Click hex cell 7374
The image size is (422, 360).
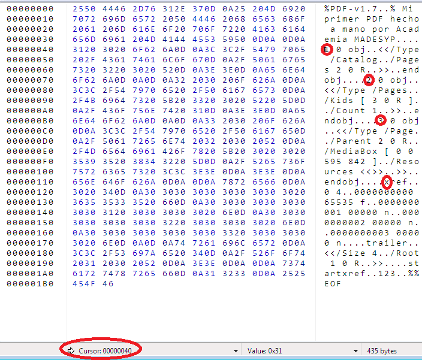[x=294, y=264]
